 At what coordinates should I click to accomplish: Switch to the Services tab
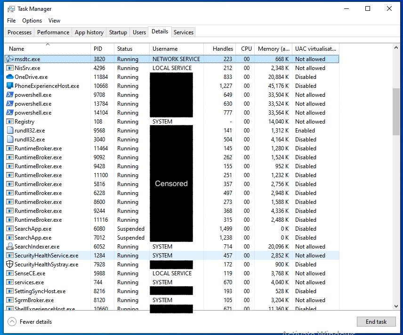184,32
